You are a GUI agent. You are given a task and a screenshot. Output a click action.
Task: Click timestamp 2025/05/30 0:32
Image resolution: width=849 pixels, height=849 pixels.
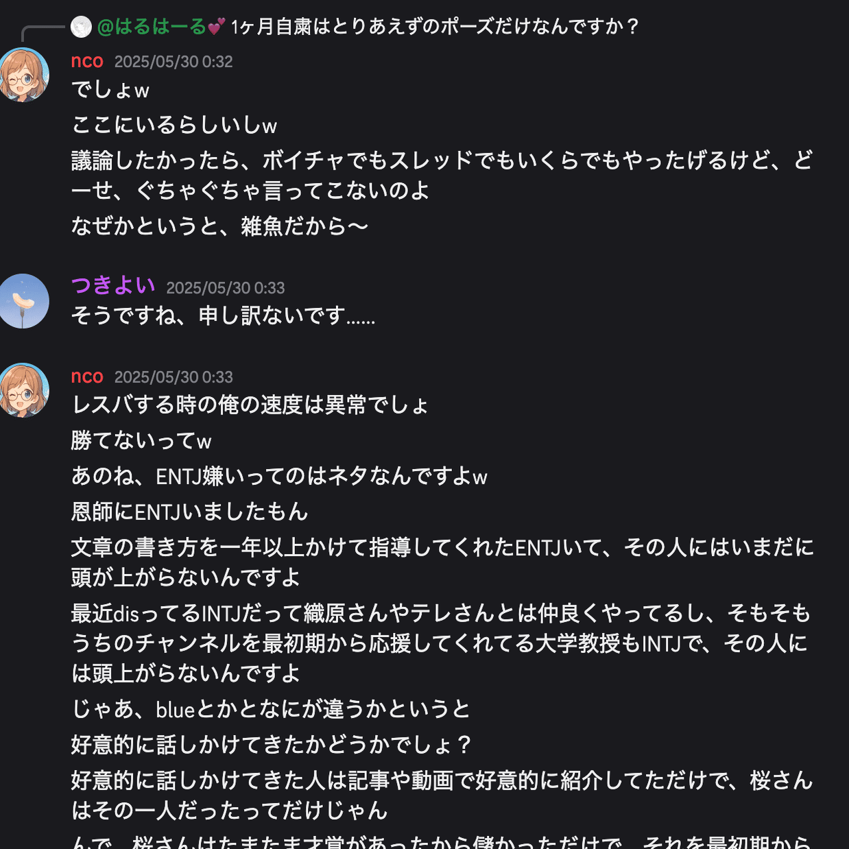174,62
